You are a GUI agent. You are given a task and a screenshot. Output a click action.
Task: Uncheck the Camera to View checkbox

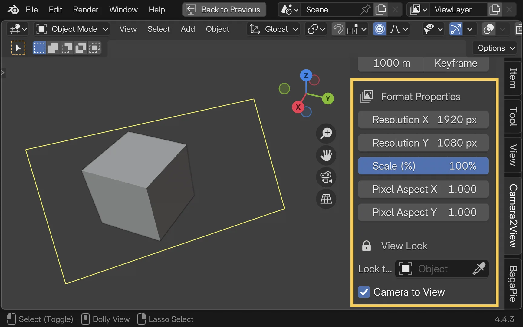tap(364, 292)
